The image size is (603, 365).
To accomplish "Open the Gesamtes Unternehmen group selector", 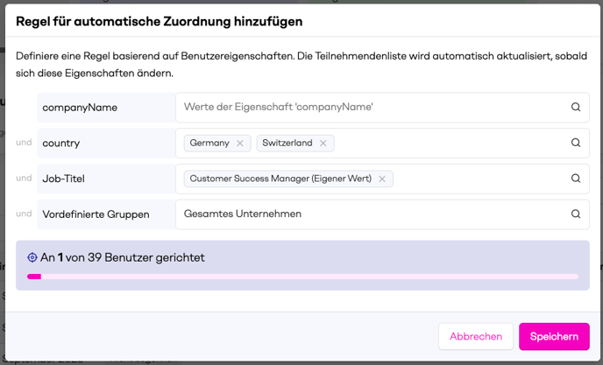I will [368, 214].
